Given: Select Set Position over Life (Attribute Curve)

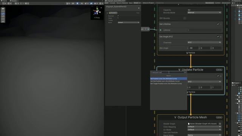Looking at the screenshot, I should click(169, 79).
